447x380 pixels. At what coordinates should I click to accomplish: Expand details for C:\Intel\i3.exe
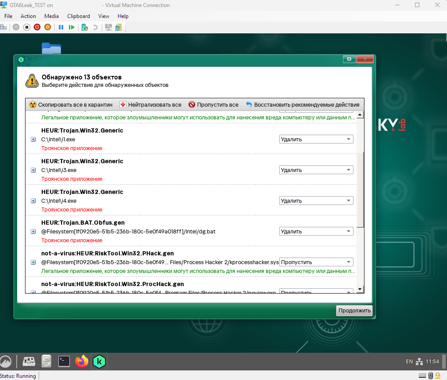coord(33,170)
